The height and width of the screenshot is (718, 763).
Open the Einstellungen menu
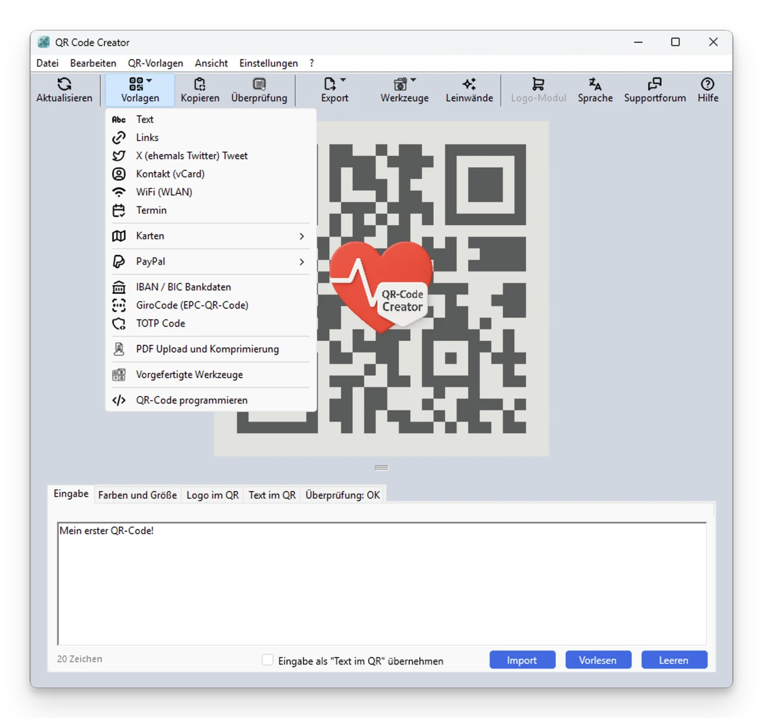click(x=268, y=63)
